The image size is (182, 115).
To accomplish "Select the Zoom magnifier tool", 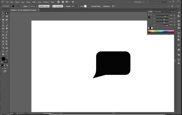I will [7, 55].
